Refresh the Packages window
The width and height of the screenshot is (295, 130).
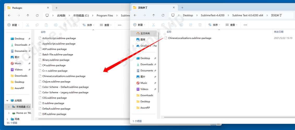[37, 16]
